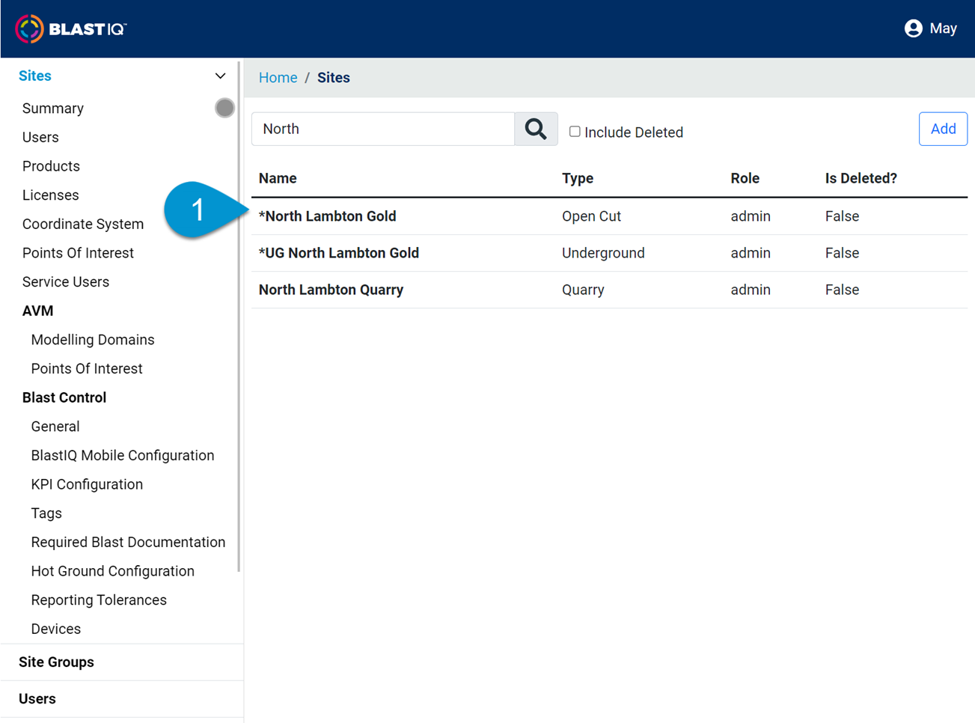Click the Quarry type cell

pyautogui.click(x=583, y=290)
